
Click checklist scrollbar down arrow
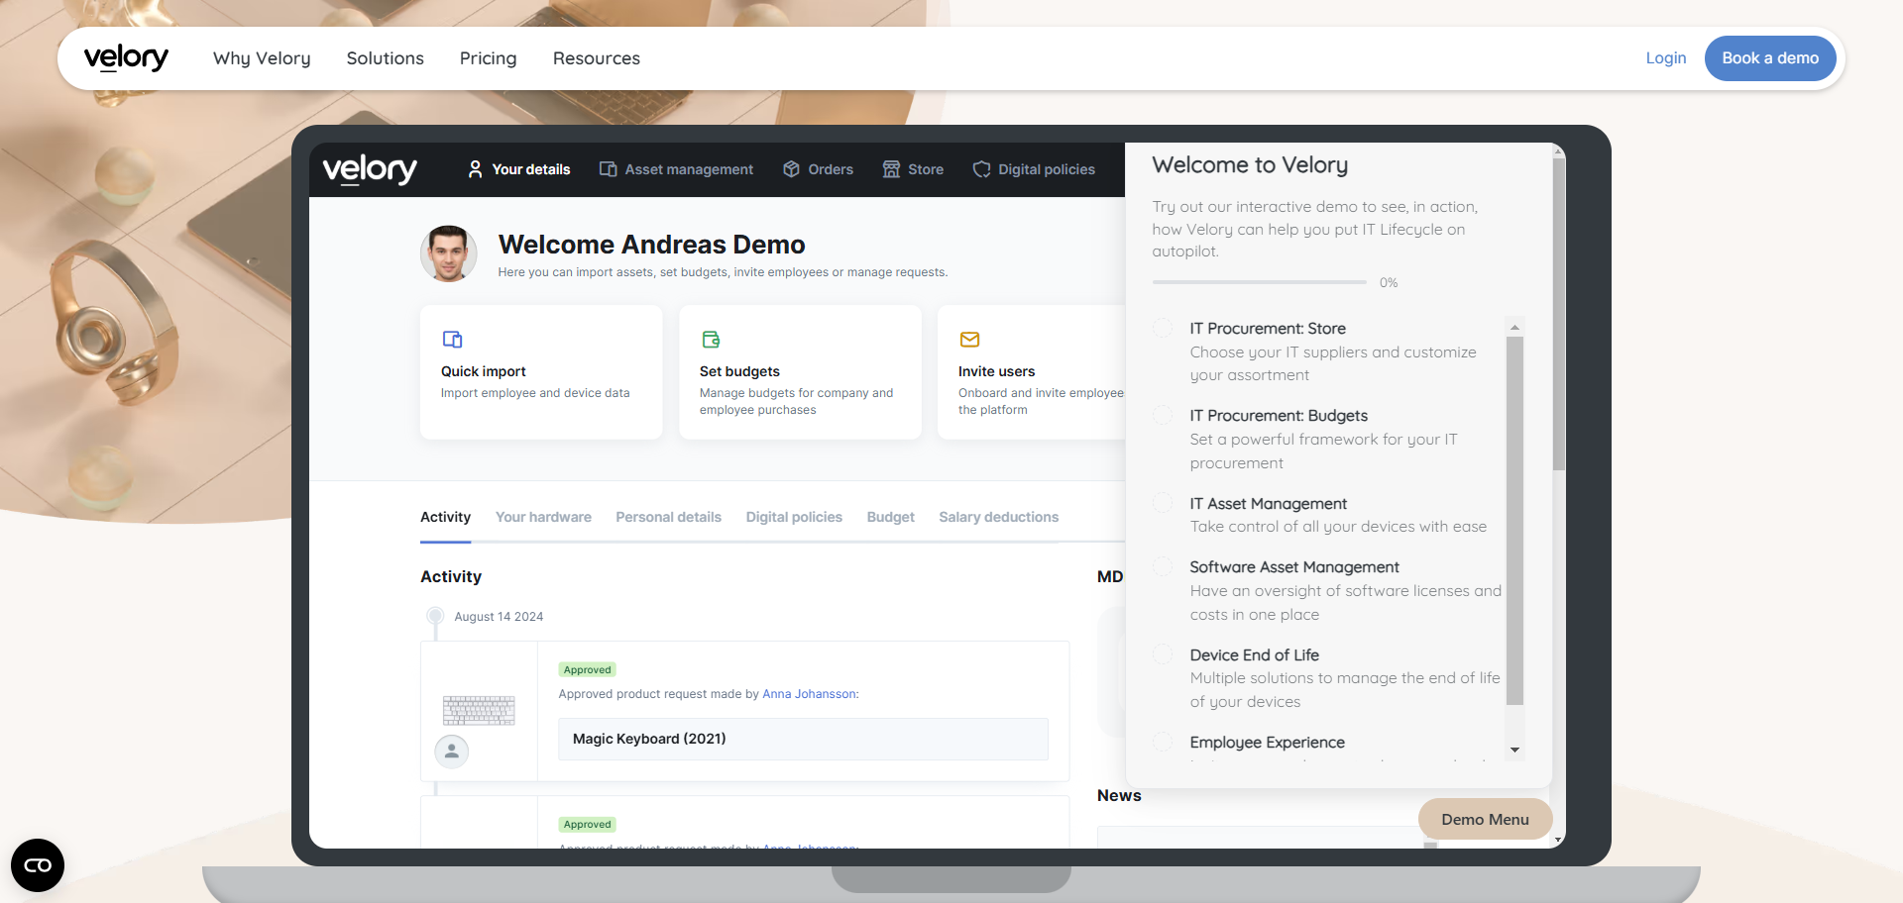(1514, 751)
